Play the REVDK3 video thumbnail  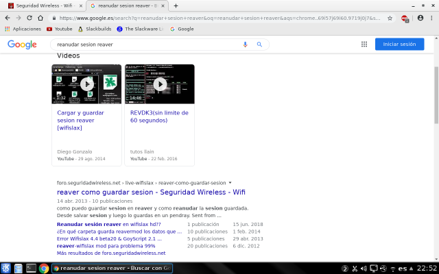point(160,84)
